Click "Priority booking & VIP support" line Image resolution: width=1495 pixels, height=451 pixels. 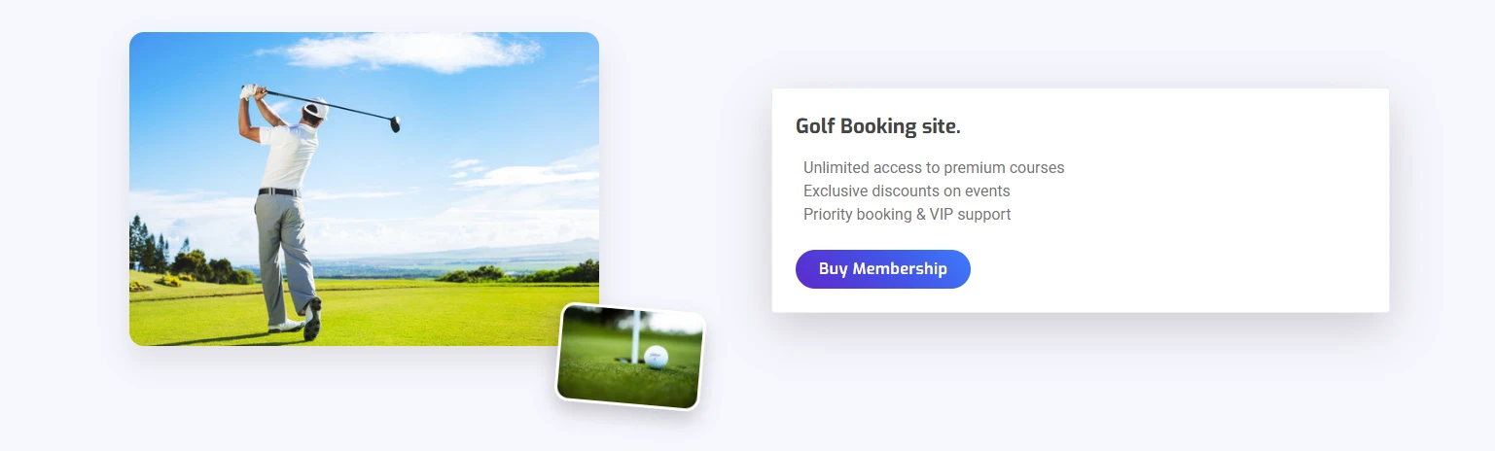(x=907, y=215)
